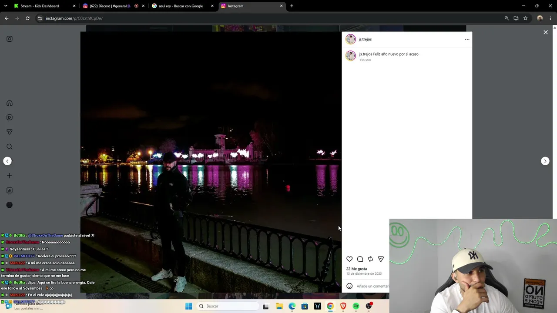Open the zoom magnifier in address bar
This screenshot has width=557, height=313.
[x=507, y=18]
